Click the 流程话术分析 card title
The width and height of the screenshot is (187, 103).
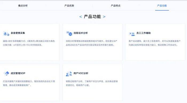coord(81,33)
